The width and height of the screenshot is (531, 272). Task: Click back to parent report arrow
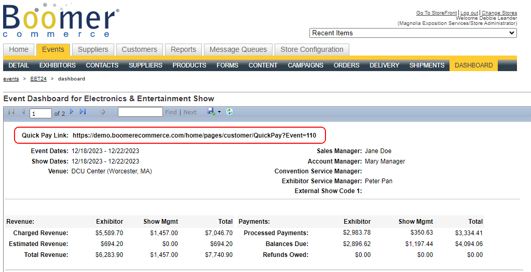103,112
